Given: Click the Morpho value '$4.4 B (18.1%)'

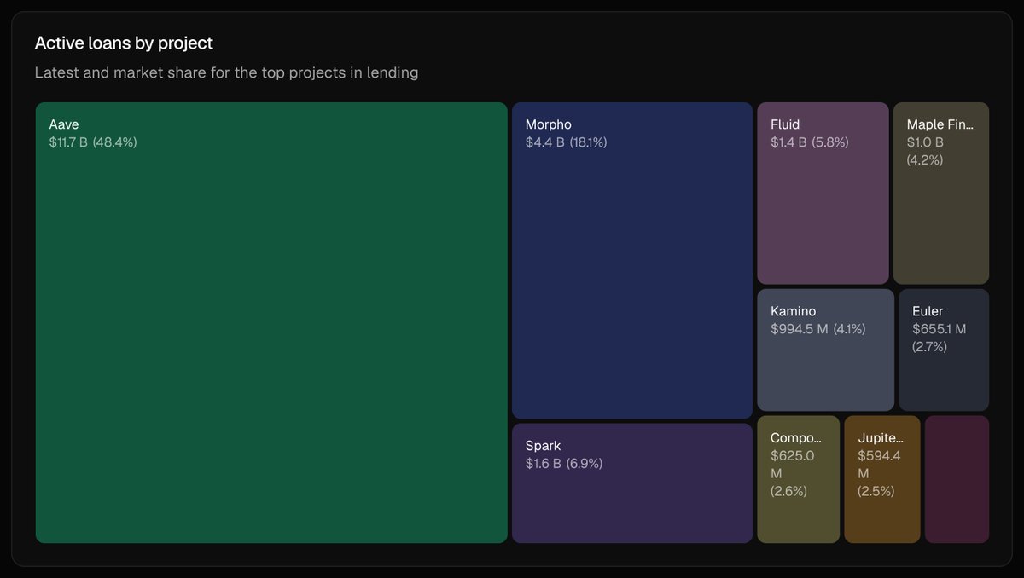Looking at the screenshot, I should tap(567, 142).
